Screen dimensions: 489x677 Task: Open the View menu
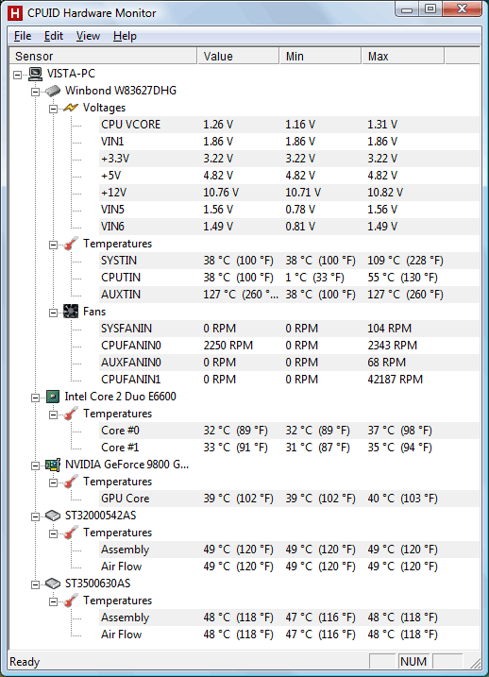click(x=88, y=36)
